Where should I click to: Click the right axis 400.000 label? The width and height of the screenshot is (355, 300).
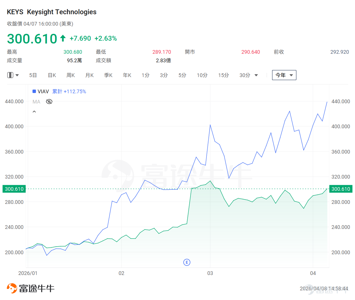pyautogui.click(x=341, y=127)
